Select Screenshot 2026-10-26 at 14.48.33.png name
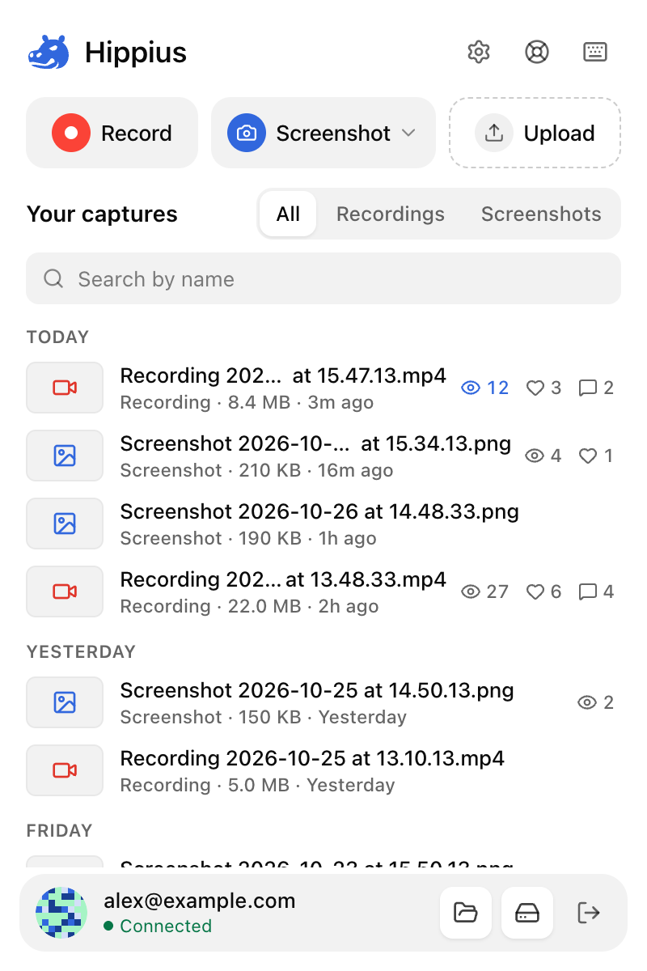Screen dimensions: 647x971 tap(319, 511)
